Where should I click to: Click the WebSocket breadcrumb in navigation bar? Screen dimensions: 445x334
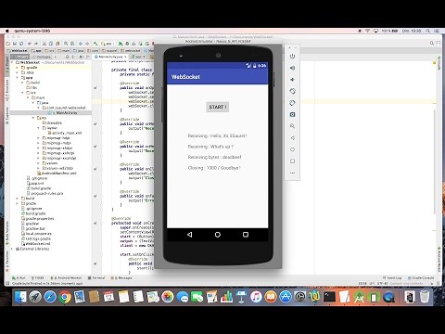[18, 50]
